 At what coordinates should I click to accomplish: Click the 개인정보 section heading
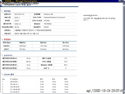click(x=7, y=11)
